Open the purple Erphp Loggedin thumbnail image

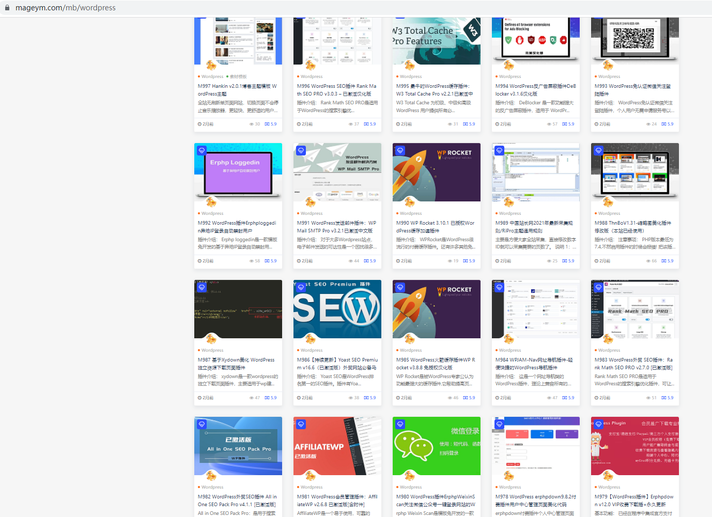click(x=238, y=172)
